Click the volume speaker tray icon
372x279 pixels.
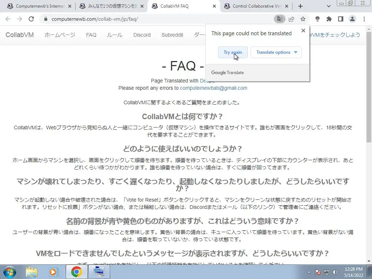335,272
